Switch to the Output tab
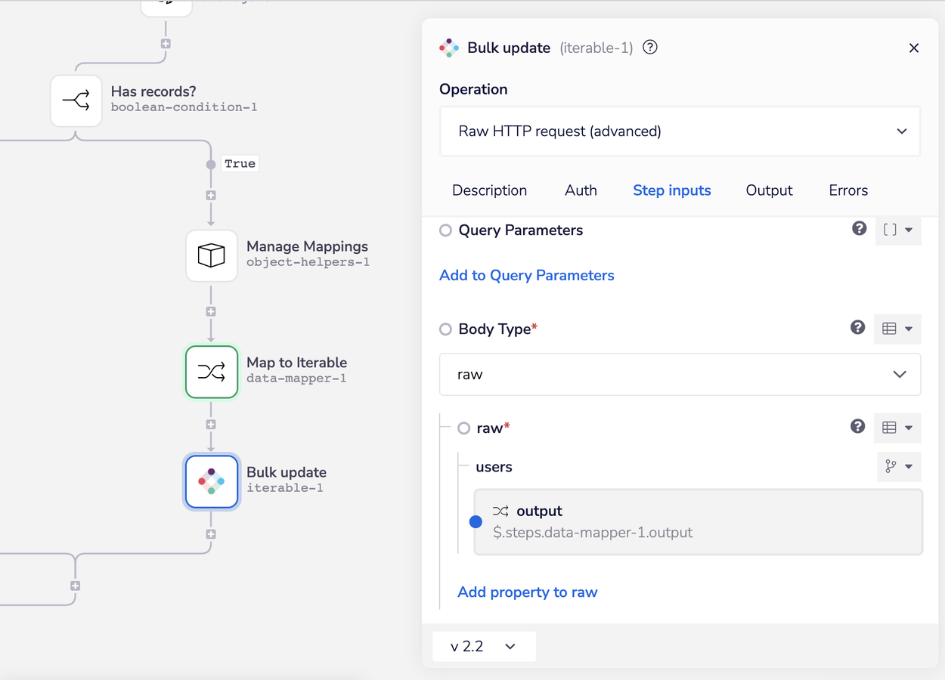This screenshot has height=680, width=945. point(769,190)
